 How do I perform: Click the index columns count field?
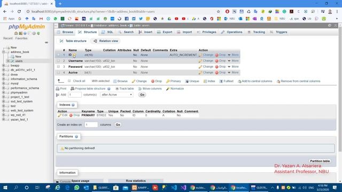(x=91, y=125)
